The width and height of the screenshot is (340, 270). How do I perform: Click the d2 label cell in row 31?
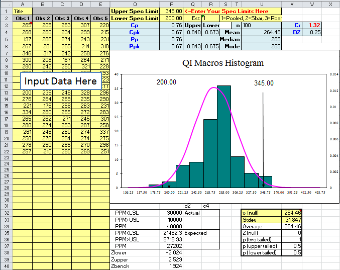tap(187, 206)
